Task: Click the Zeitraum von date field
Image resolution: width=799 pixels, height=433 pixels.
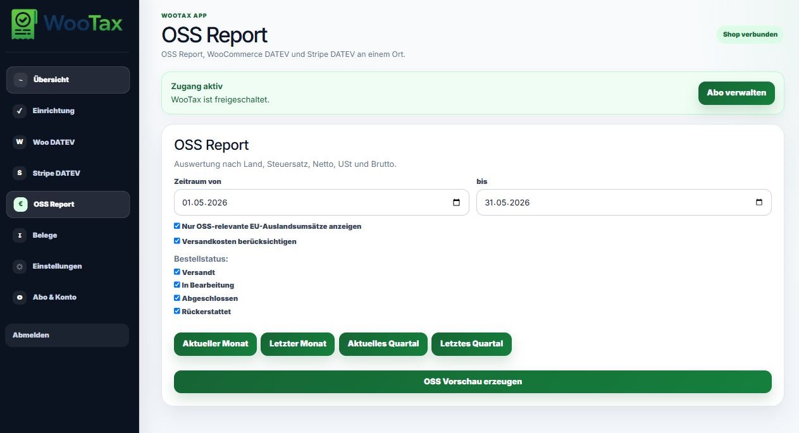Action: (321, 203)
